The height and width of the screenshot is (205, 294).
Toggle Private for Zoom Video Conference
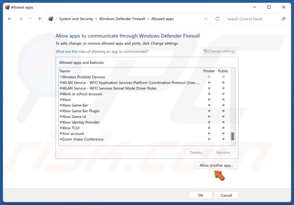(x=209, y=139)
